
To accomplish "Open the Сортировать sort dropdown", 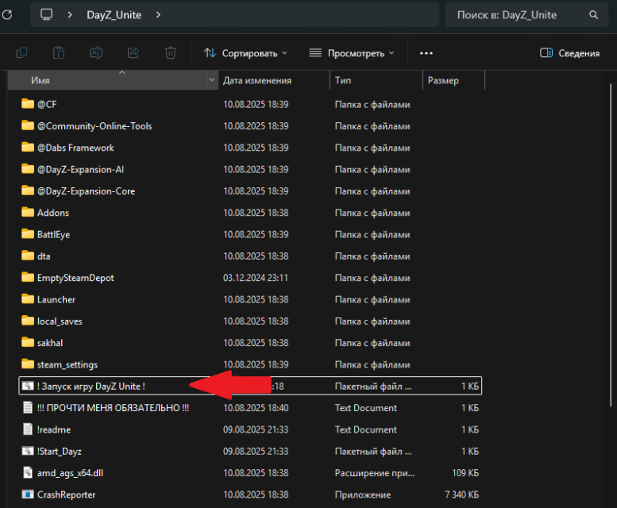I will pyautogui.click(x=245, y=53).
